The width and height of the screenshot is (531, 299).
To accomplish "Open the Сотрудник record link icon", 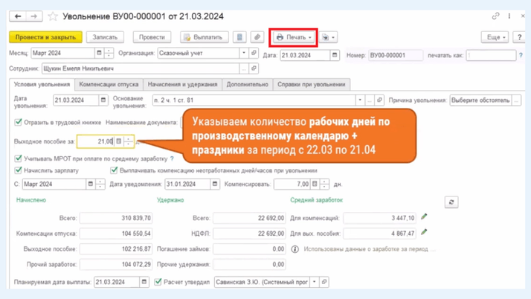I will [254, 68].
